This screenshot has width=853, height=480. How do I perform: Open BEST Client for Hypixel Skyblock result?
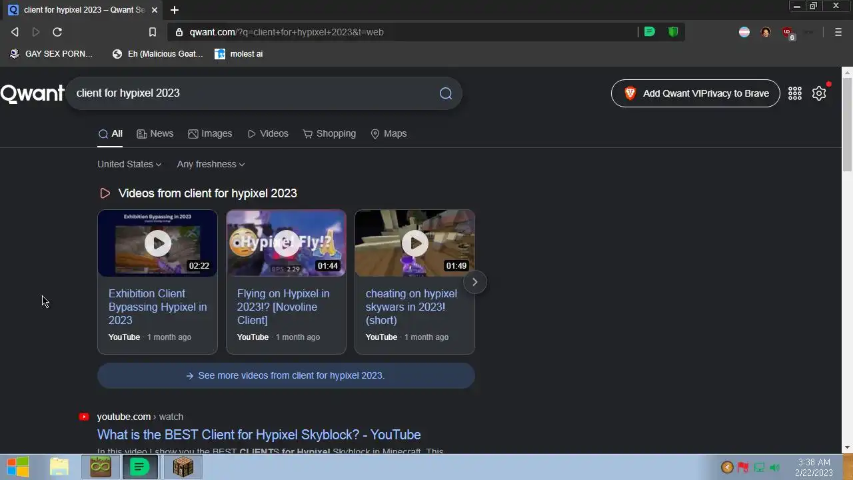259,435
